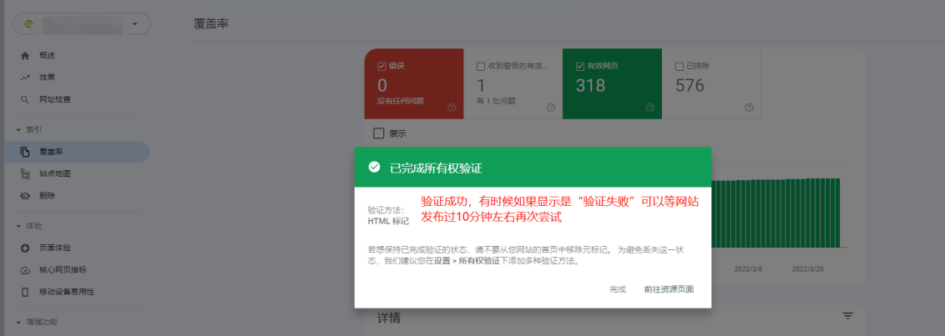The image size is (945, 336).
Task: Enable the 已排除 checkbox
Action: coord(679,66)
